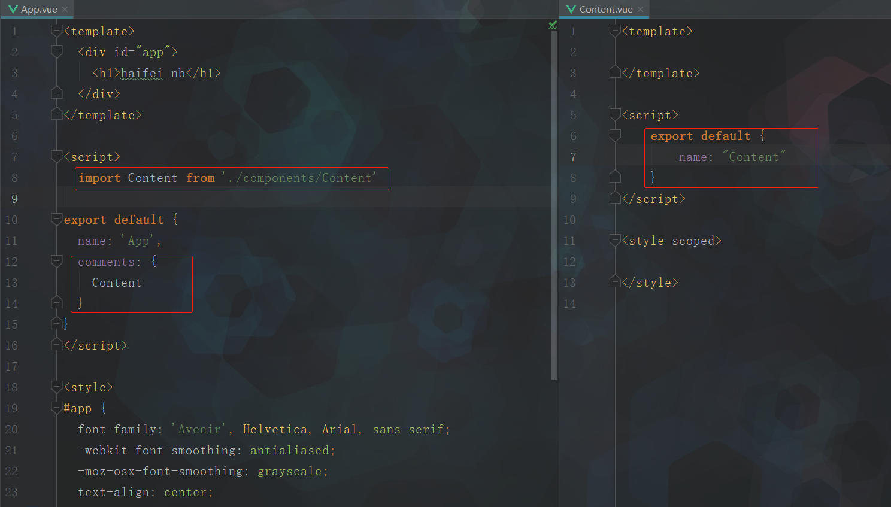
Task: Click fold end marker on App.vue line 14
Action: (57, 302)
